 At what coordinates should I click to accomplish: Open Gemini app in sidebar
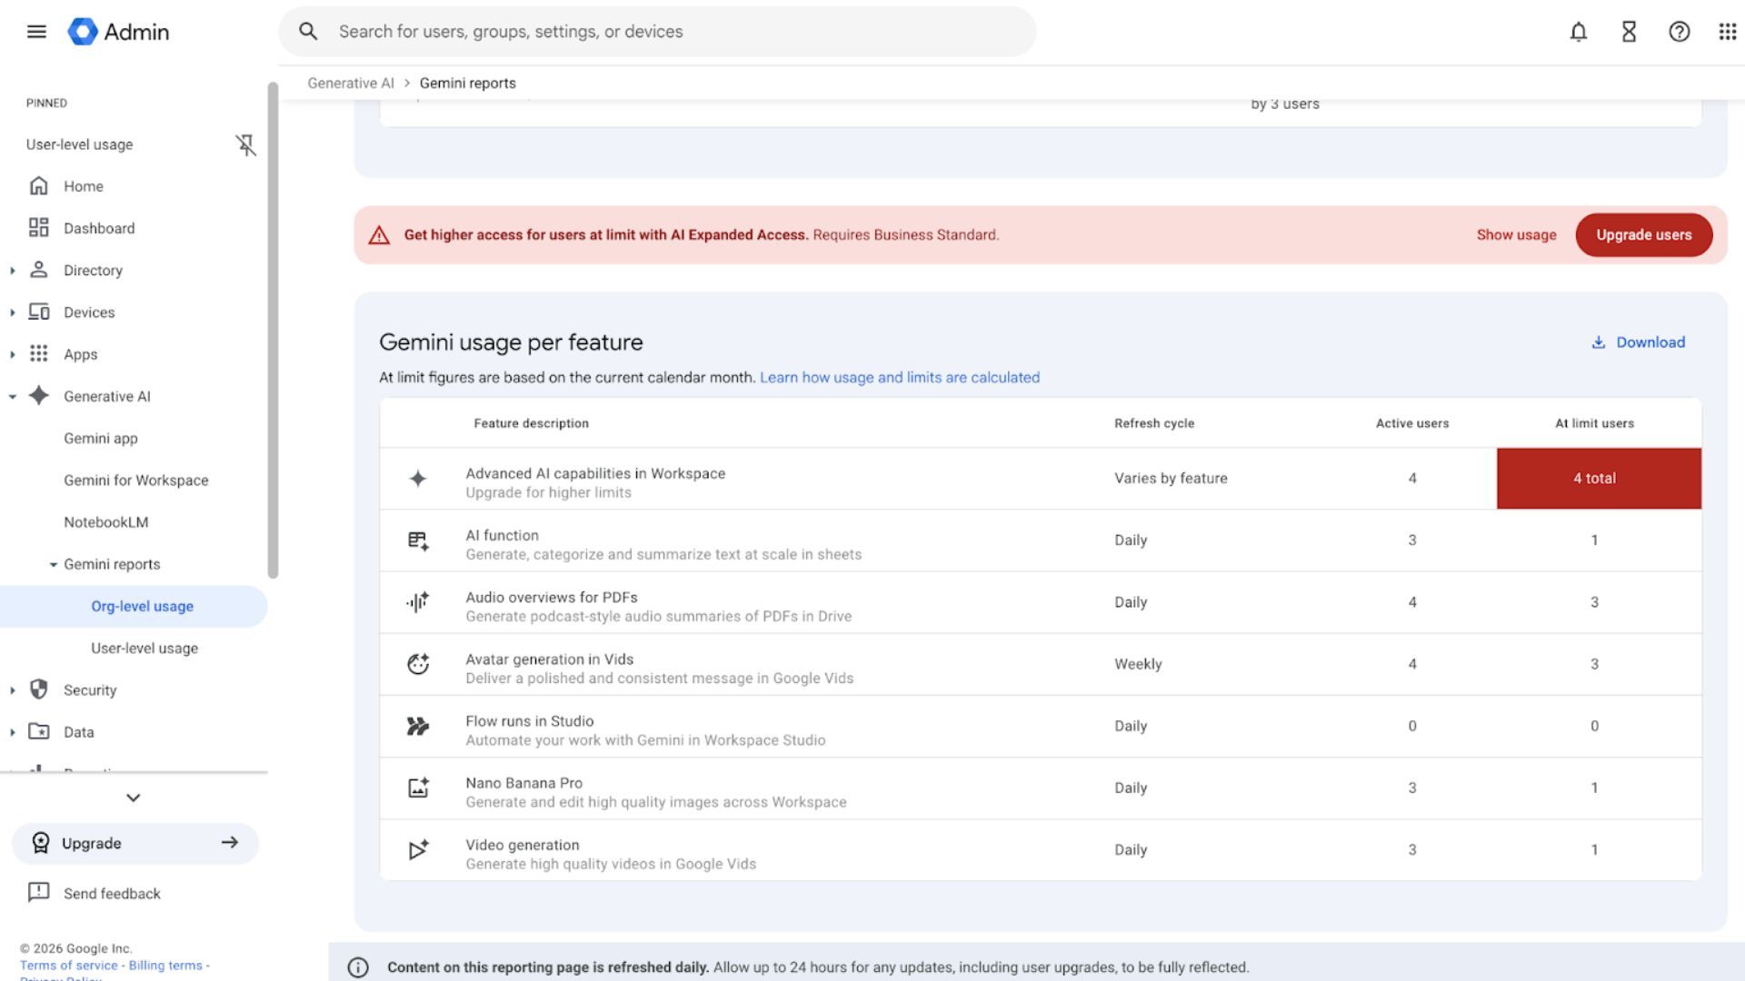point(101,438)
